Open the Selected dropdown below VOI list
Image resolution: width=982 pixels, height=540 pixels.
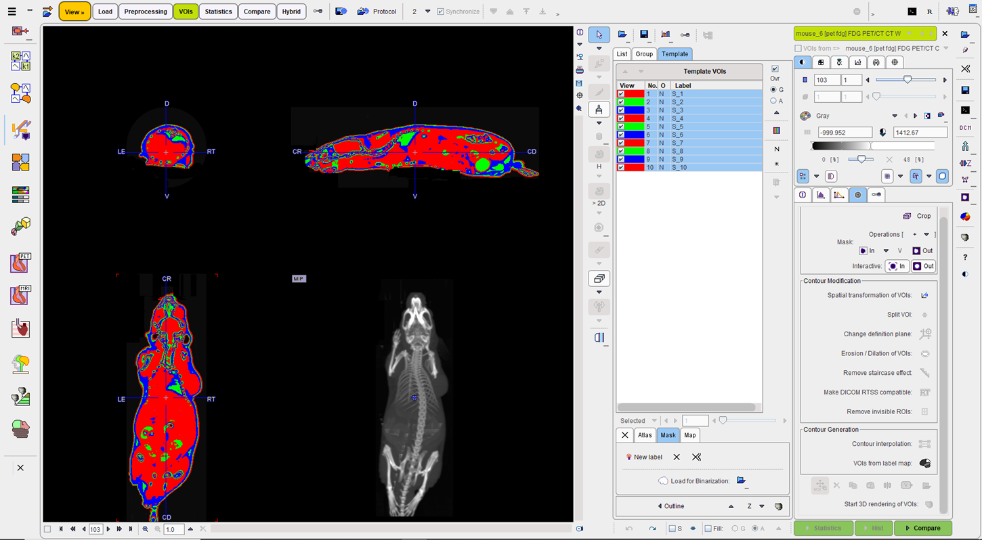pyautogui.click(x=654, y=421)
